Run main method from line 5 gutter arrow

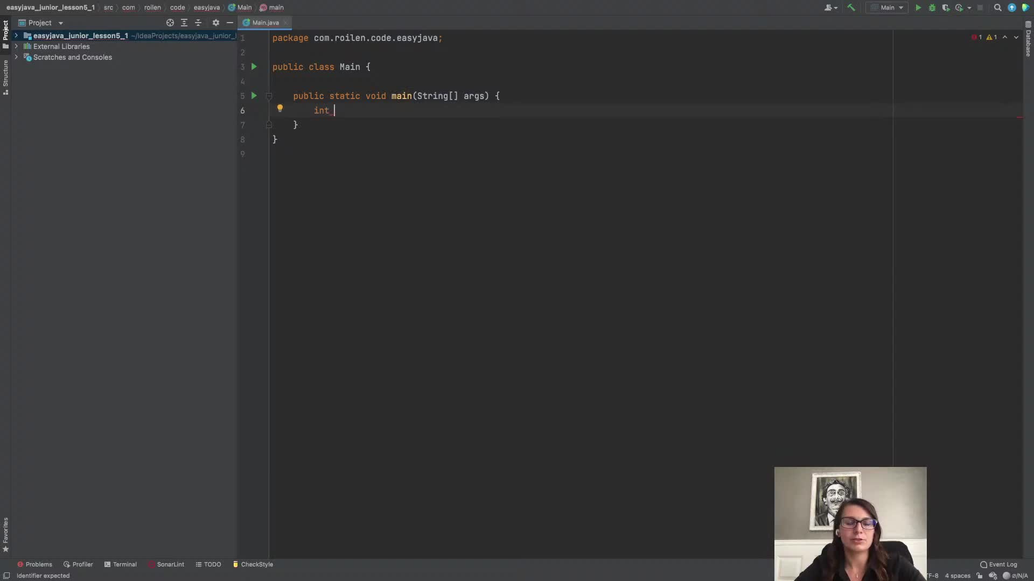pyautogui.click(x=254, y=96)
